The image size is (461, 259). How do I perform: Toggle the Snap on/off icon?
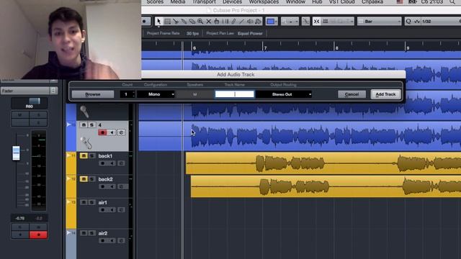click(317, 21)
